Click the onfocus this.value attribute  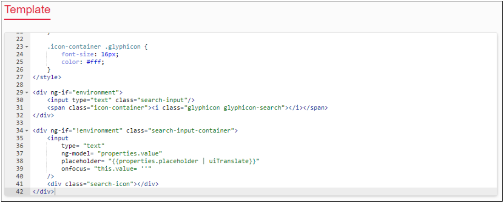click(106, 169)
